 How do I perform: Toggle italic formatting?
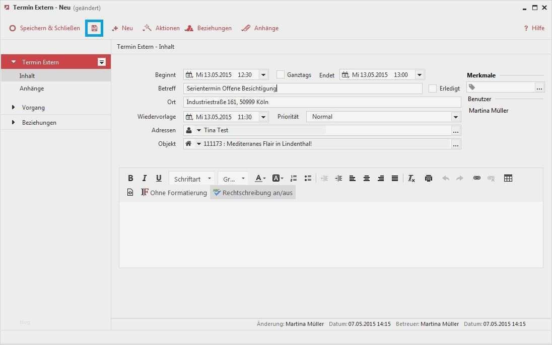tap(145, 179)
